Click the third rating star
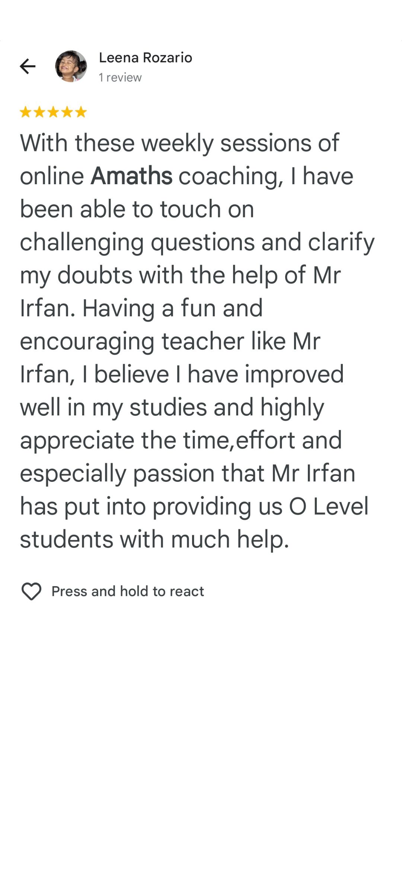This screenshot has width=402, height=895. (x=53, y=112)
